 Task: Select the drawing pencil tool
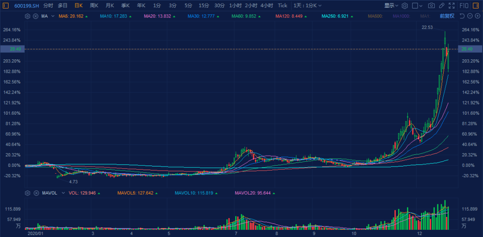[x=442, y=5]
